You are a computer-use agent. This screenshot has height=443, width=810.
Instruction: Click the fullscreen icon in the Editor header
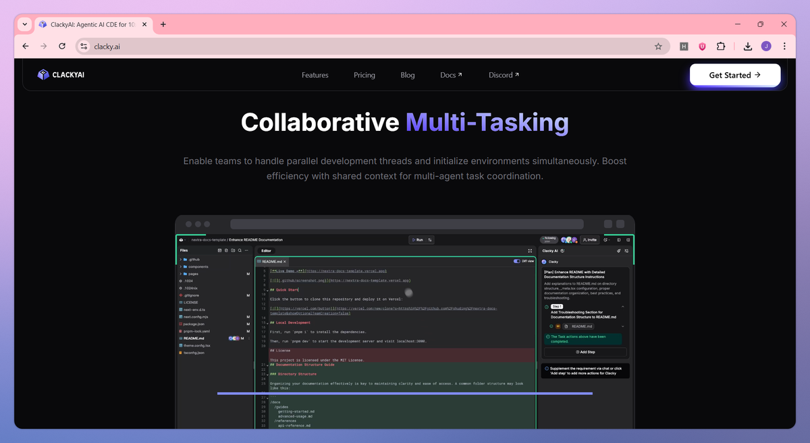pyautogui.click(x=530, y=251)
